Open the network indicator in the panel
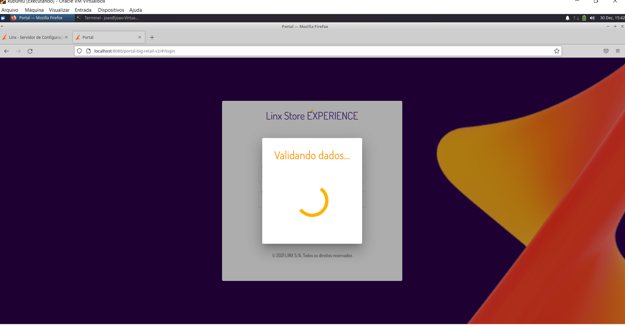Image resolution: width=625 pixels, height=325 pixels. pos(576,18)
